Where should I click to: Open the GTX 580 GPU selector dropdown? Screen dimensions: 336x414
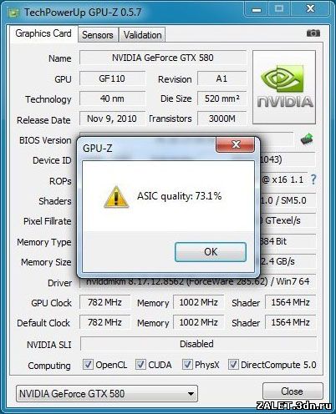107,393
